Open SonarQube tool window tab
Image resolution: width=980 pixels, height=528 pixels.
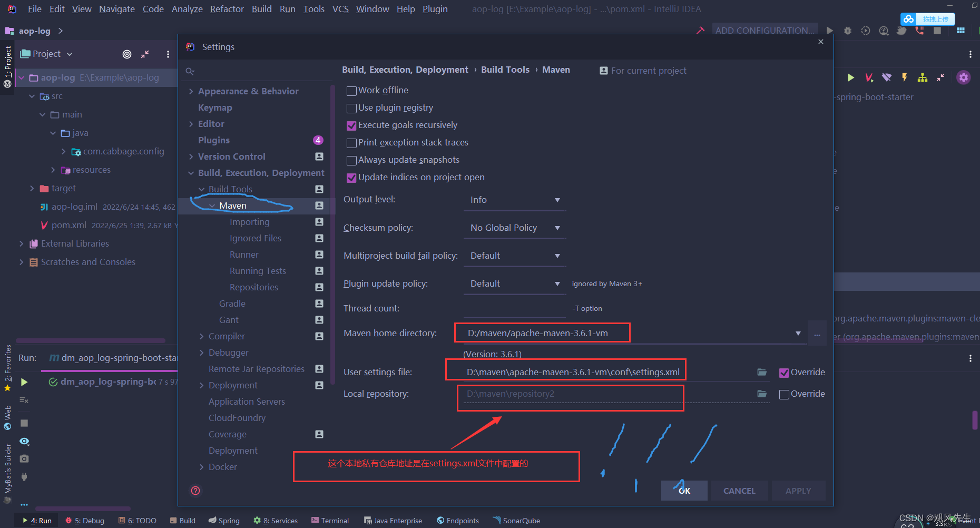(516, 521)
